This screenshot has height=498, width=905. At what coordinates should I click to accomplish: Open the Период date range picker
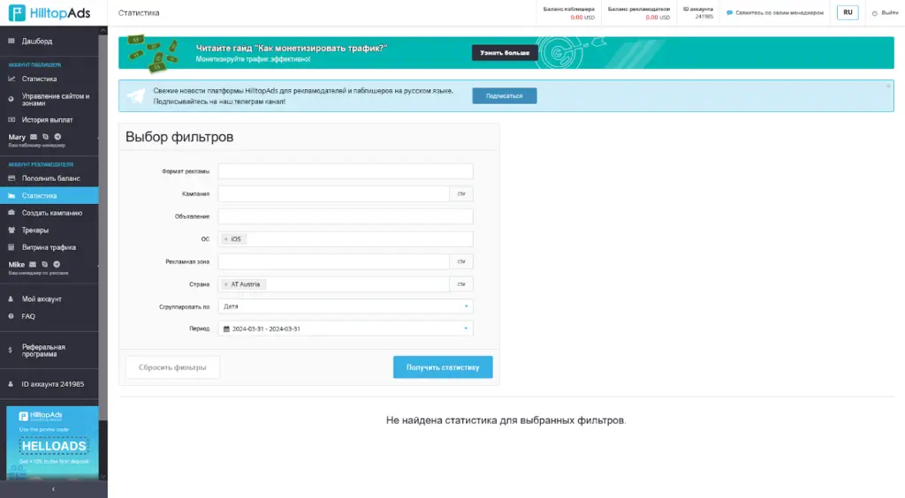[346, 328]
